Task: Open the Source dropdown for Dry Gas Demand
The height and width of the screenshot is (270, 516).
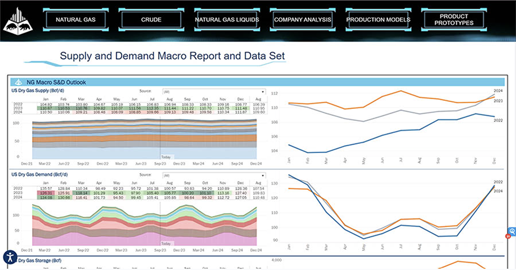Action: pyautogui.click(x=214, y=175)
